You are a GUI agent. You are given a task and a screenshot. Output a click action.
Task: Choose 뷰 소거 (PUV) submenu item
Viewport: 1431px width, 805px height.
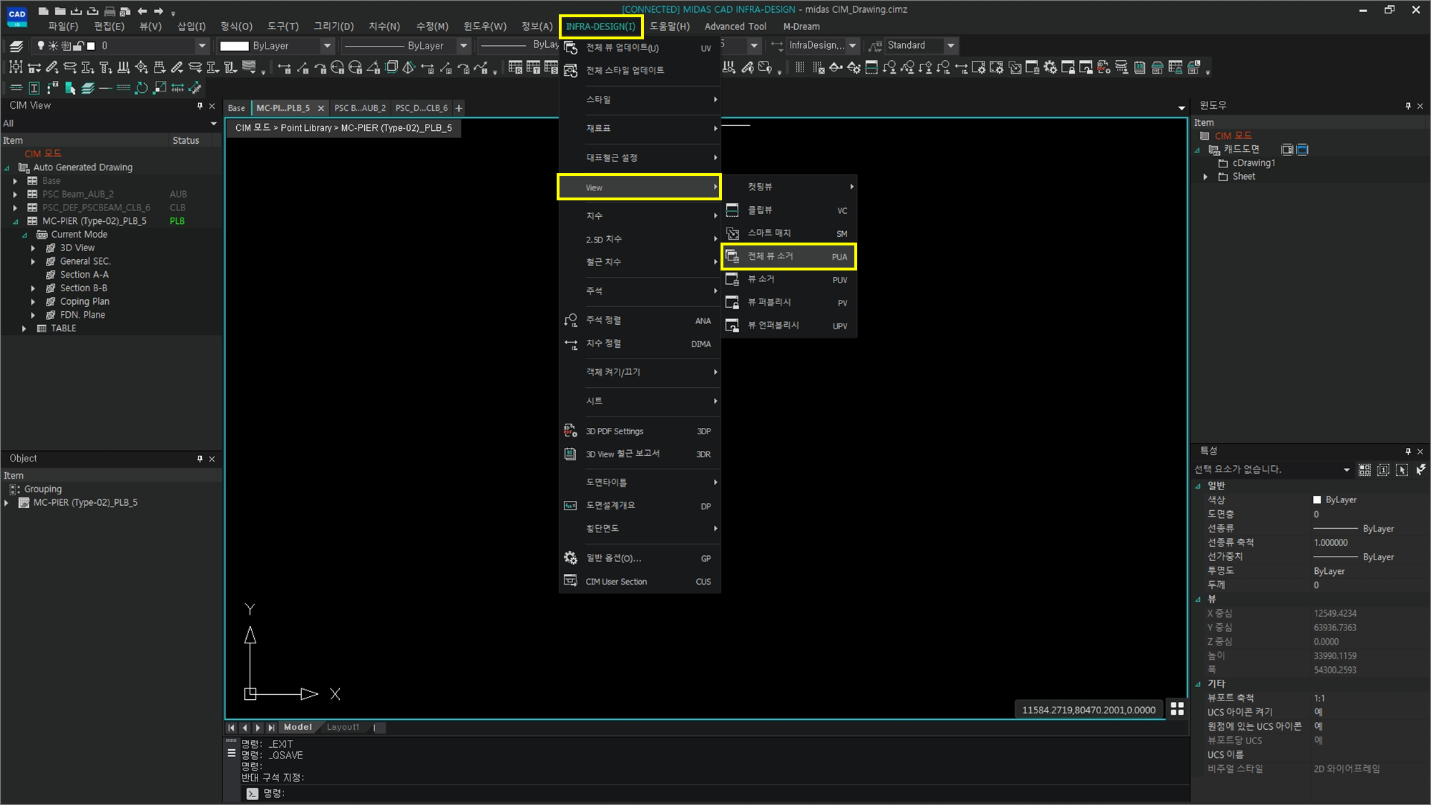(788, 280)
